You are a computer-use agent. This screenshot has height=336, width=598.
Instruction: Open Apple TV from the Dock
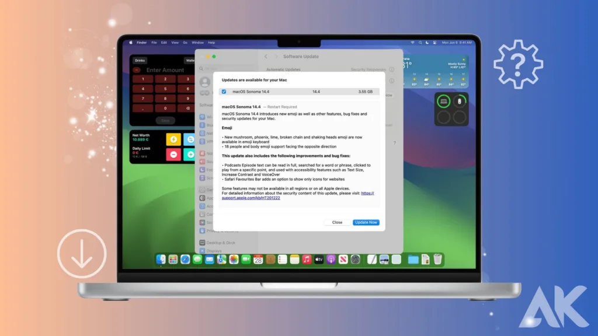click(319, 260)
